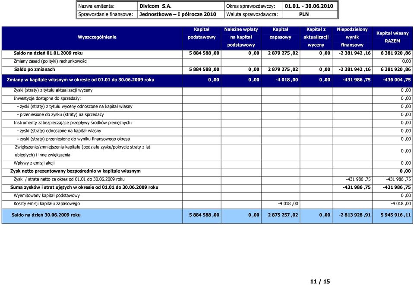Click '-4 018,00' in the blue changes row

(287, 80)
